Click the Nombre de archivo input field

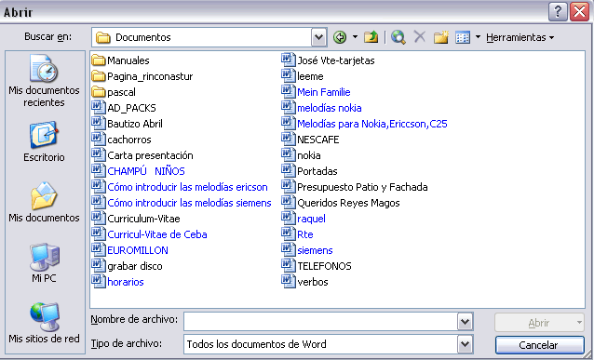(321, 322)
